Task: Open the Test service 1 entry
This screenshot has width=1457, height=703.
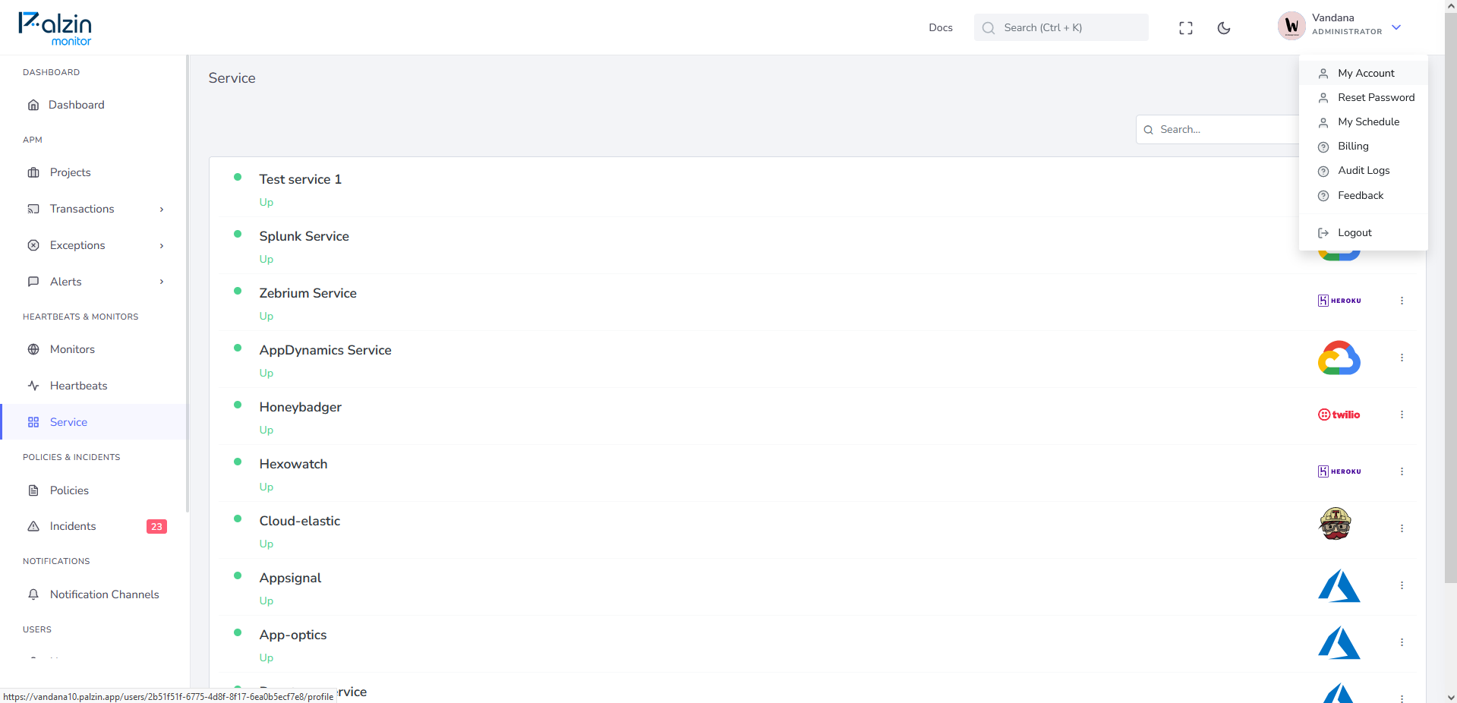Action: [x=300, y=179]
